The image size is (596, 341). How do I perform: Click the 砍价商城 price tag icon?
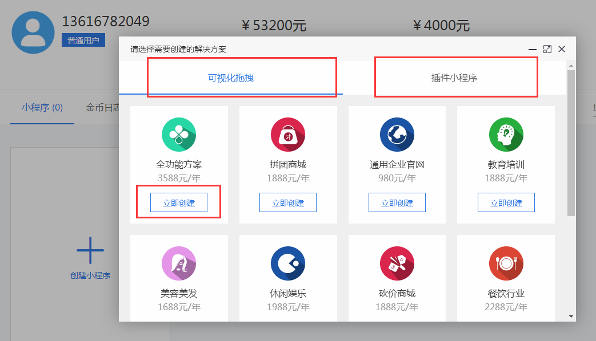pyautogui.click(x=397, y=264)
